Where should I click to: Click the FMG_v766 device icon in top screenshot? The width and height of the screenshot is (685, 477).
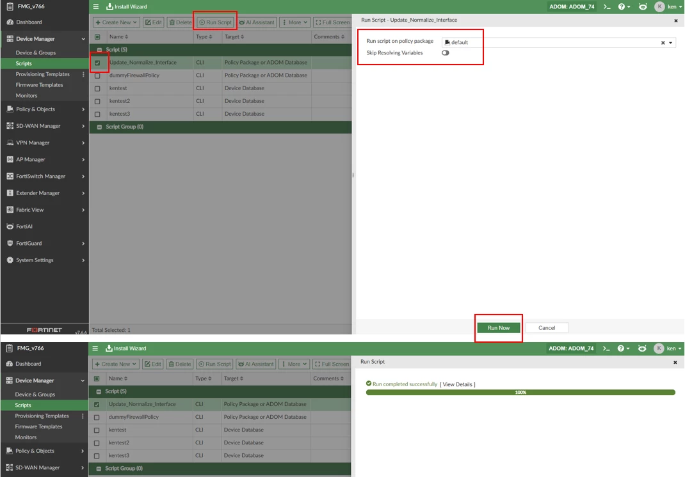[10, 6]
